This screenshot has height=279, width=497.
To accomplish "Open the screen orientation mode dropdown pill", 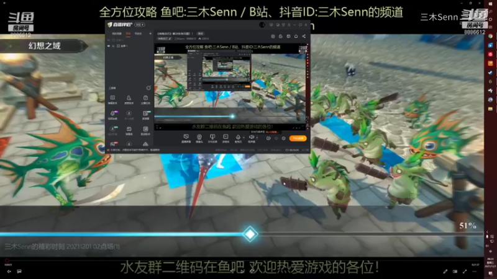I will (139, 25).
